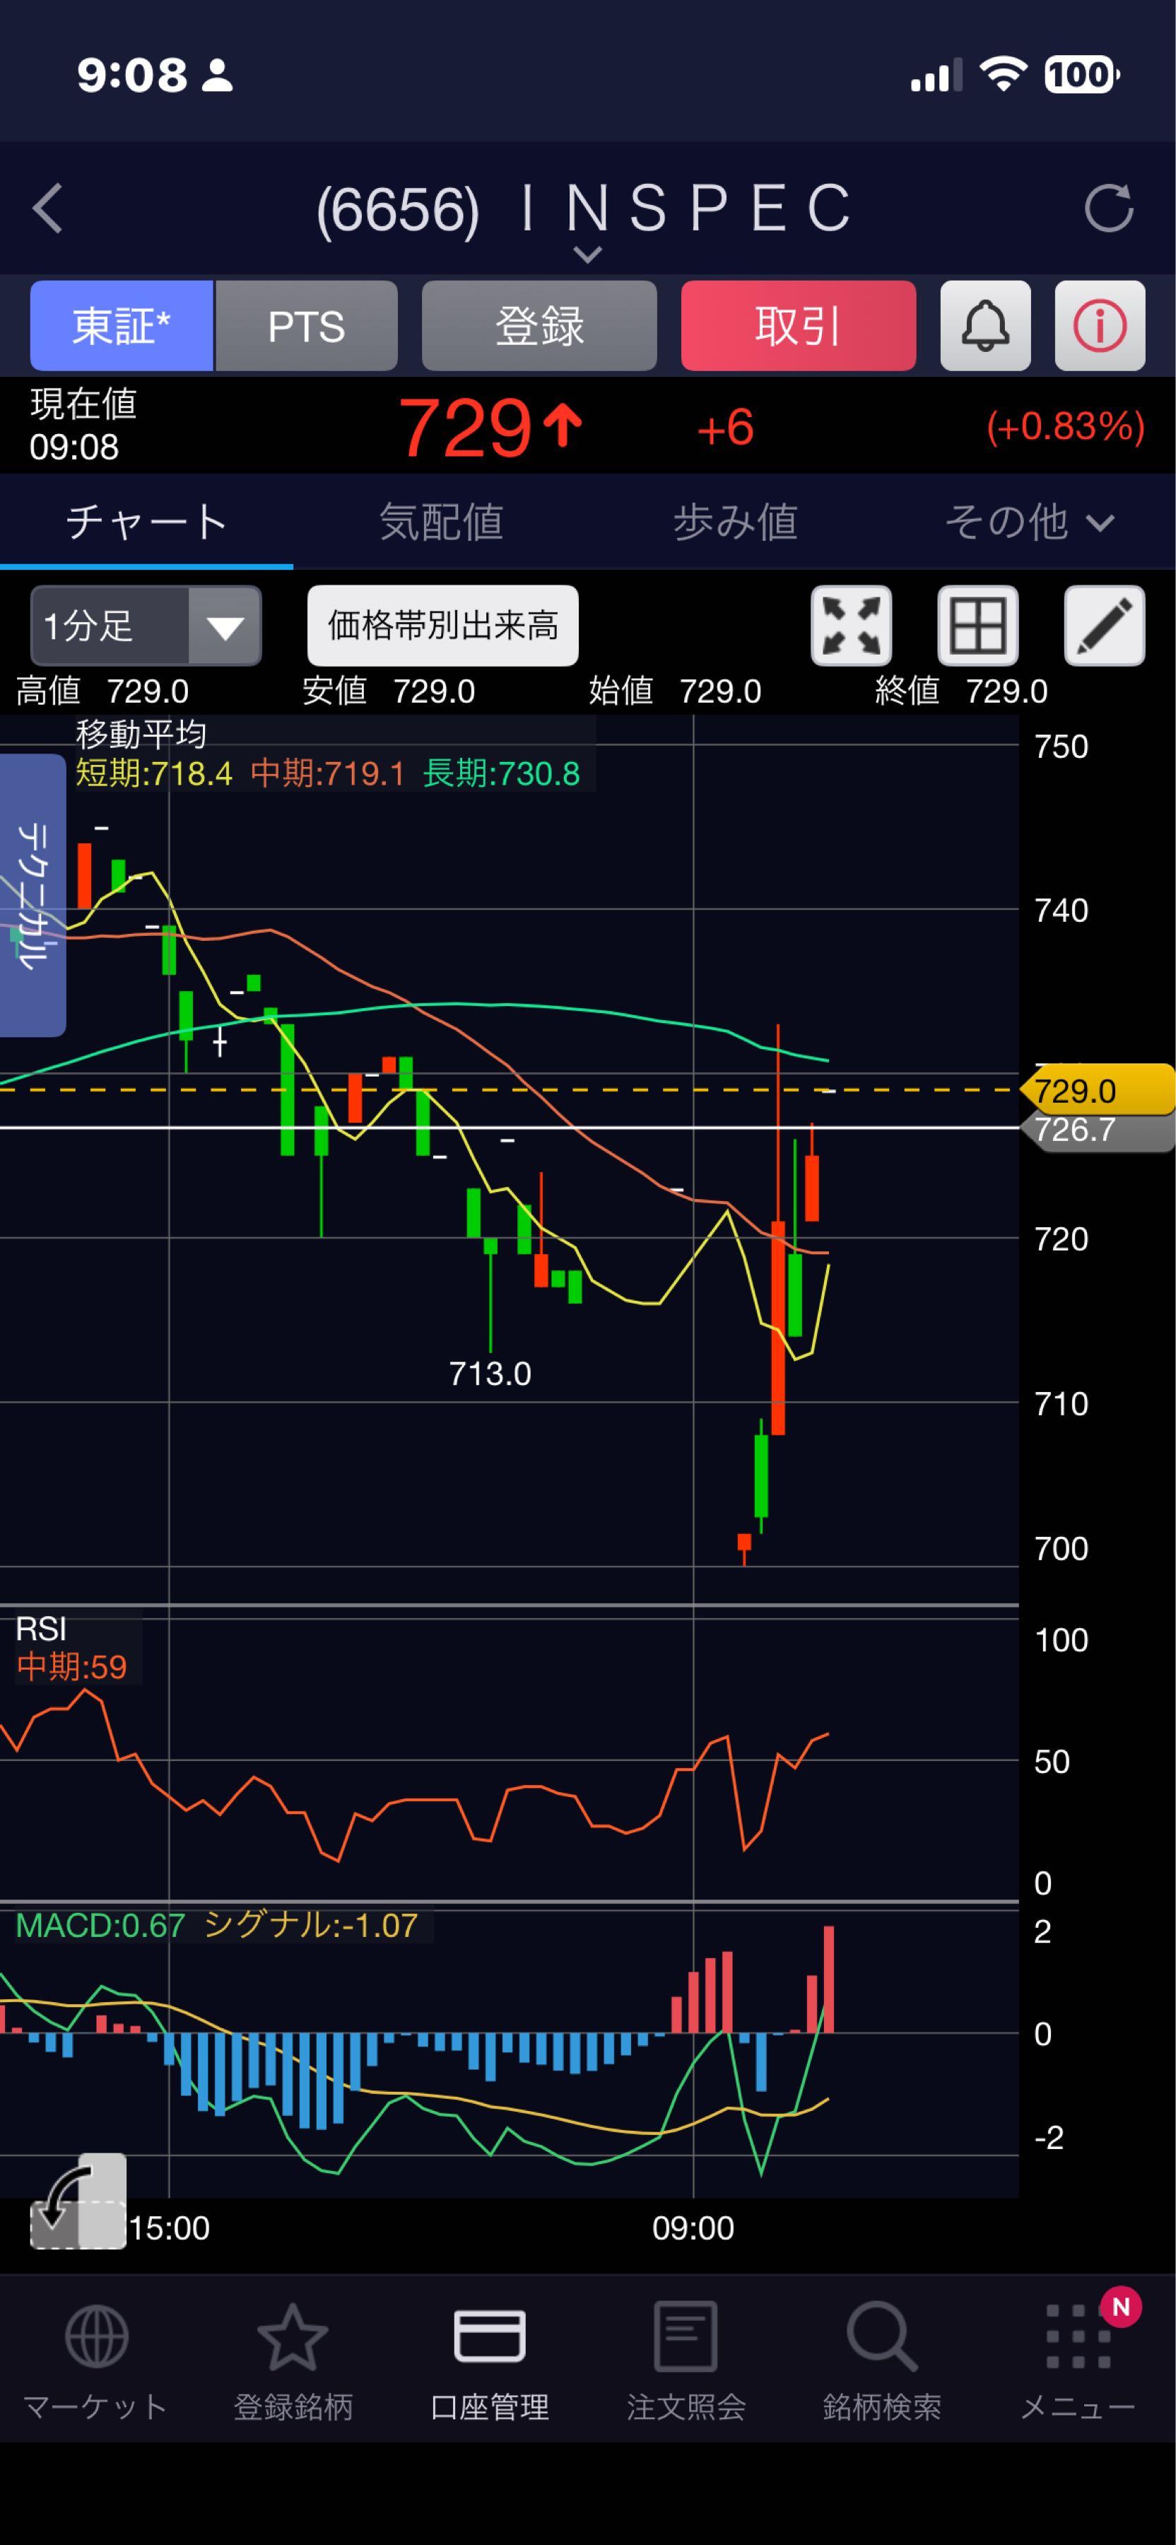
Task: Open price alert bell settings
Action: pyautogui.click(x=985, y=326)
